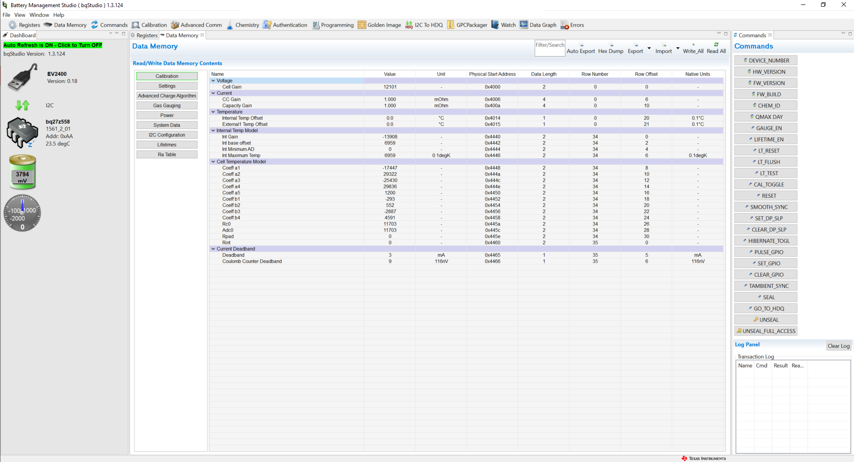Collapse the Internal Temp Model group
The height and width of the screenshot is (462, 854).
click(213, 130)
